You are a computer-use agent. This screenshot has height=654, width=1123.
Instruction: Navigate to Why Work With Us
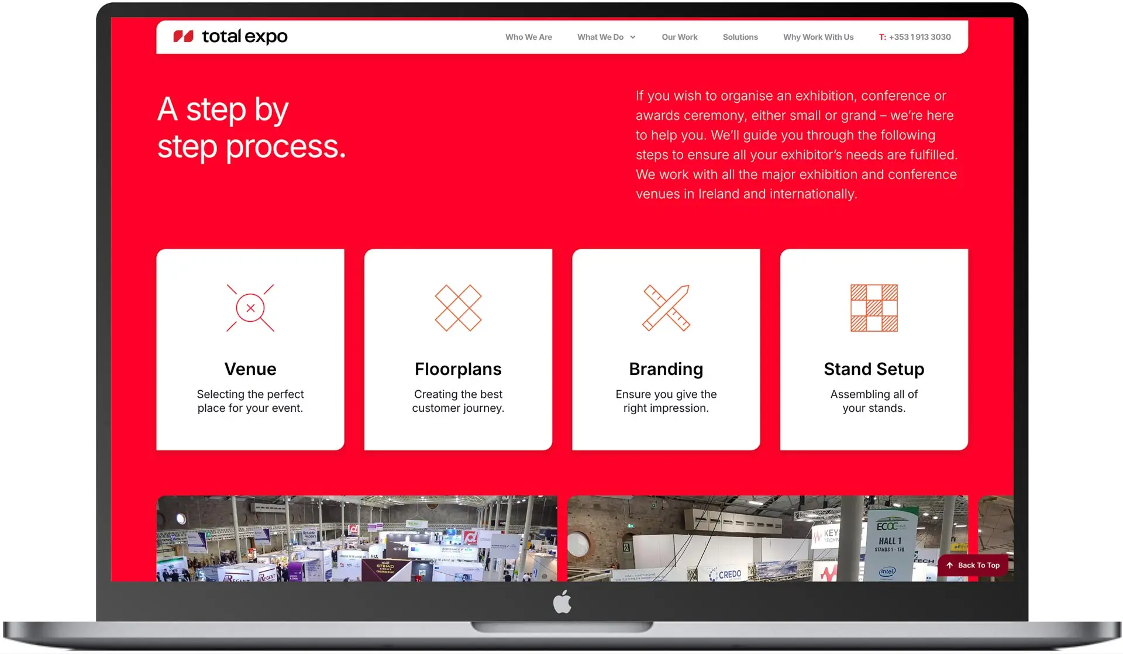coord(818,37)
